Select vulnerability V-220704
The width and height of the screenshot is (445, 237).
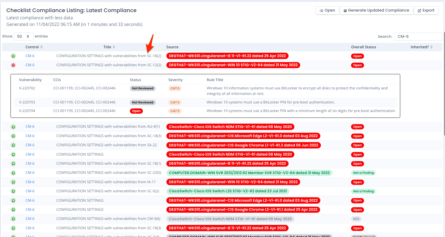[x=27, y=111]
